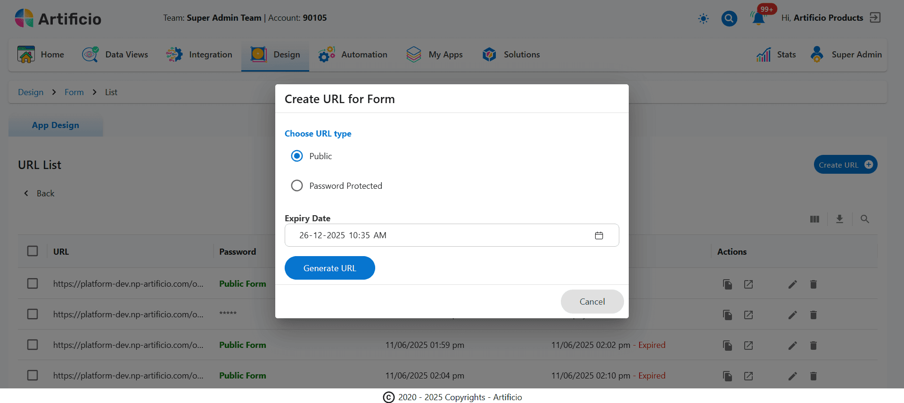This screenshot has width=904, height=403.
Task: Click the table search magnifier icon
Action: (x=864, y=219)
